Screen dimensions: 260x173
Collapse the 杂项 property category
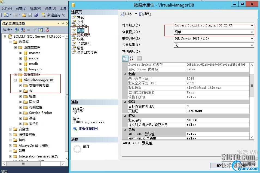[x=125, y=129]
